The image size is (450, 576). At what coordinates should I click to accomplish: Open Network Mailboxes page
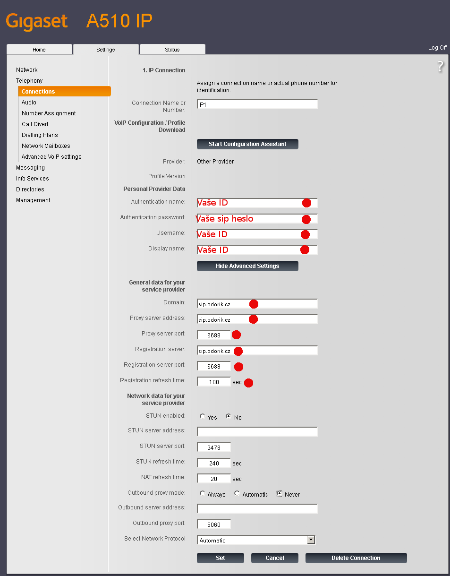(x=46, y=146)
